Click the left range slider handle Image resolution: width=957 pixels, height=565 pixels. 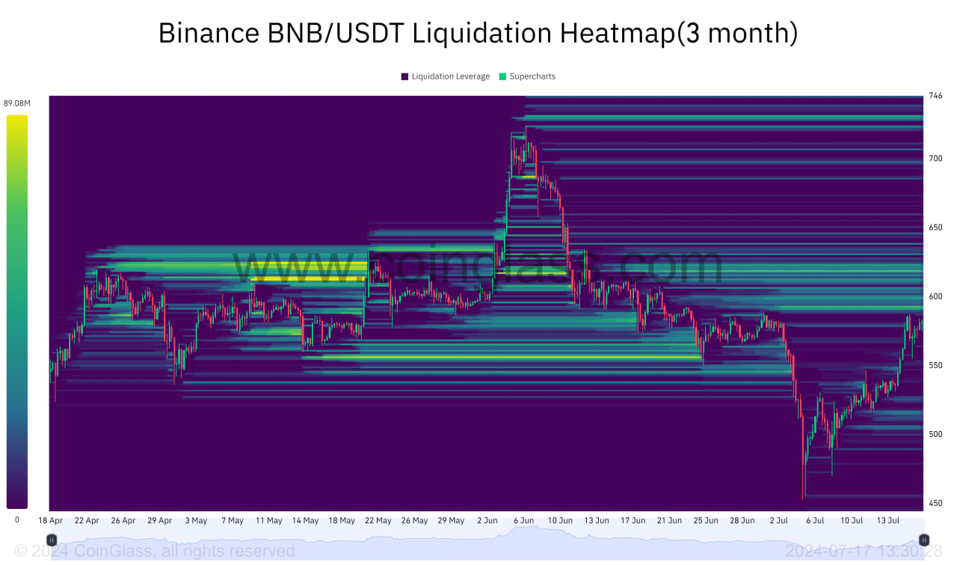(x=52, y=540)
